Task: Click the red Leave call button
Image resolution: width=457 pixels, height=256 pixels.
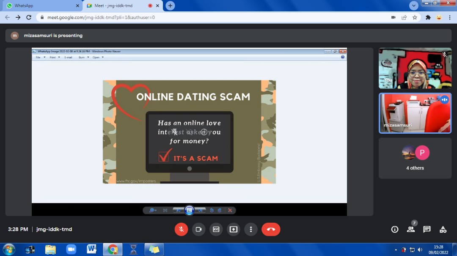Action: click(x=271, y=229)
